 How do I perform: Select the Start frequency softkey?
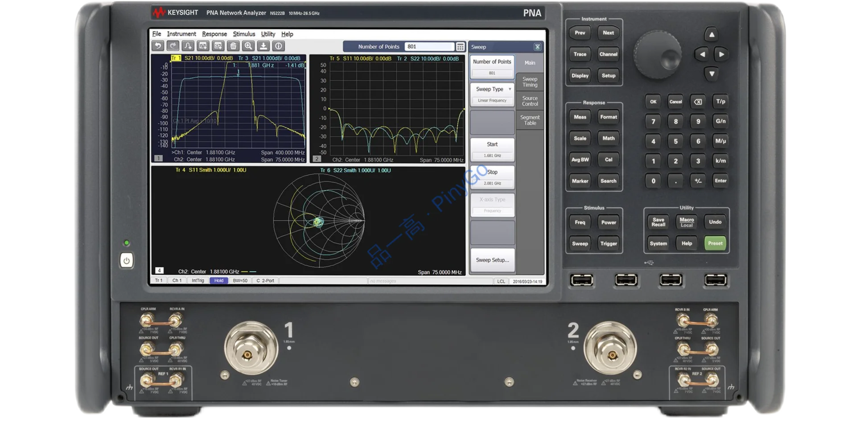(492, 149)
